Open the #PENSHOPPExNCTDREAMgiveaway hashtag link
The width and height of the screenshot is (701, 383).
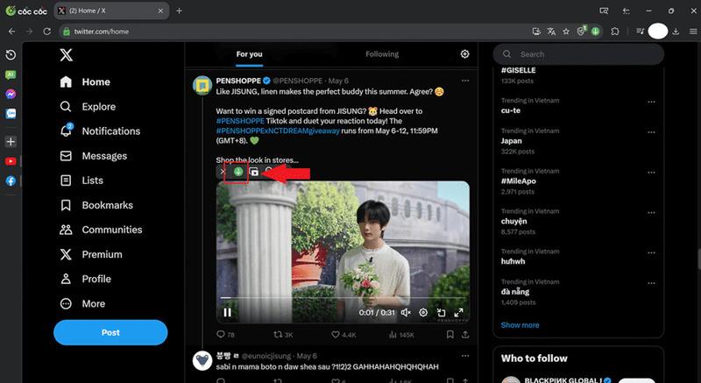278,131
